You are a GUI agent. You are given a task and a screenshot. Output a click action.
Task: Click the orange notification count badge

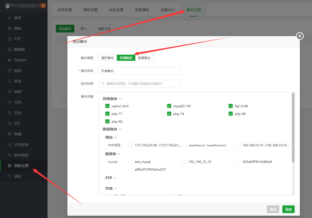43,5
